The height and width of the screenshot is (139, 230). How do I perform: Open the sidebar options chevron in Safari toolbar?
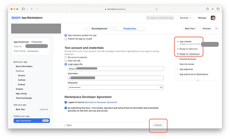pyautogui.click(x=27, y=9)
